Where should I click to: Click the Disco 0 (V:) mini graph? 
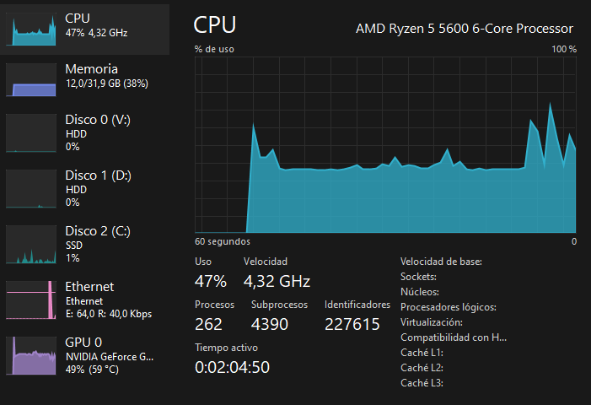pos(32,133)
